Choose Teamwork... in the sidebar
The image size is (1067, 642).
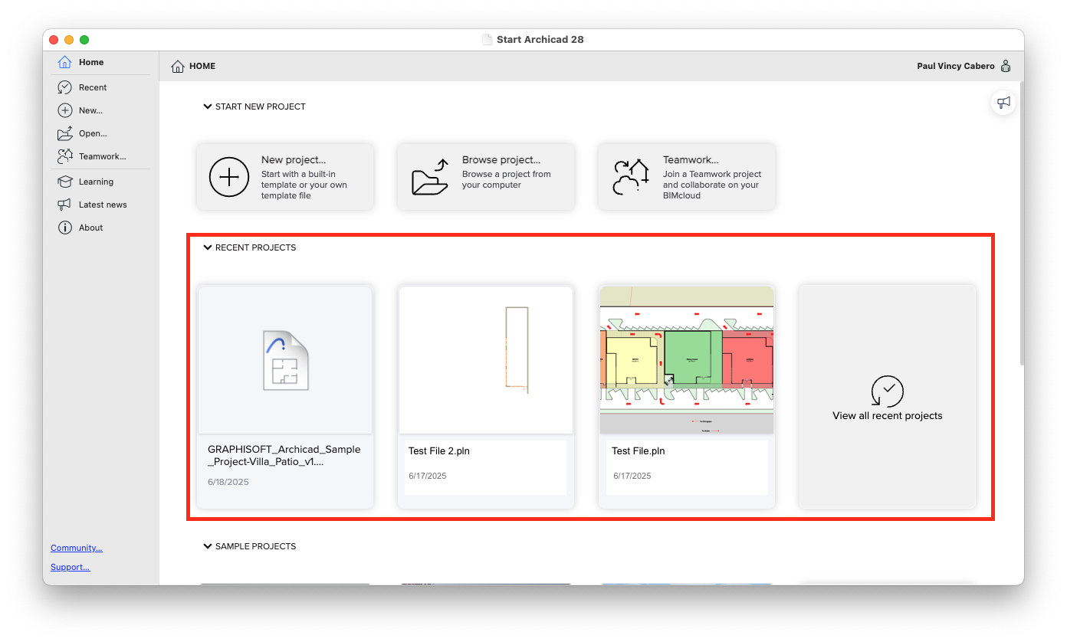point(103,156)
